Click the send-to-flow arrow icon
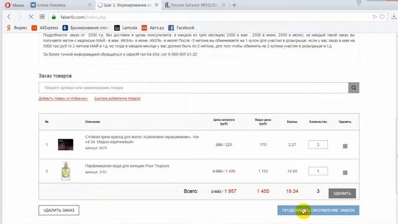The height and width of the screenshot is (224, 398). [374, 17]
